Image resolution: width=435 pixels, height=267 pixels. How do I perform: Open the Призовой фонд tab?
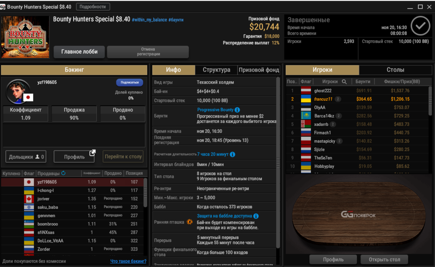pos(259,70)
